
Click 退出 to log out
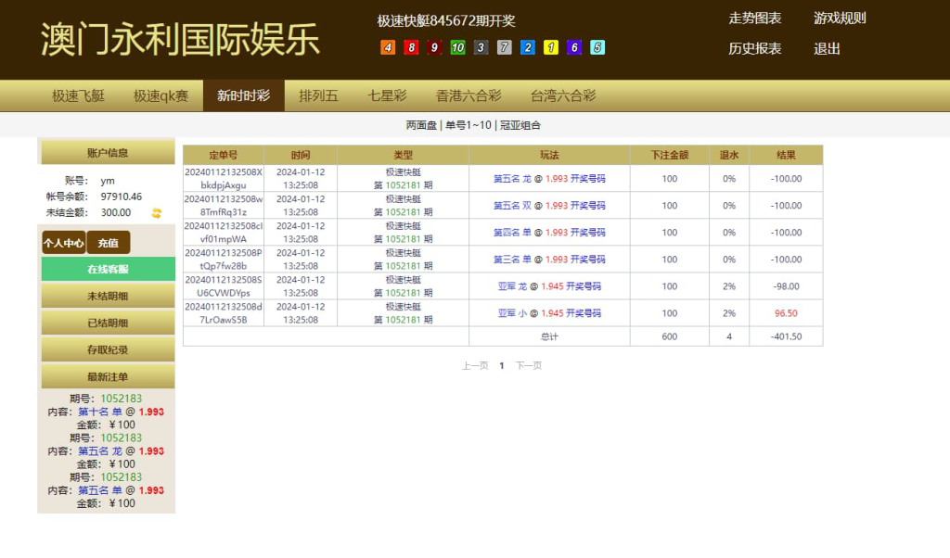click(x=826, y=49)
